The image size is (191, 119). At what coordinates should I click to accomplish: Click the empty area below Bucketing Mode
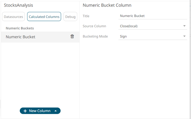tap(135, 78)
